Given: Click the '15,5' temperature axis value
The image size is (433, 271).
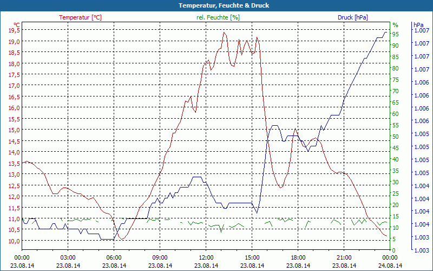Looking at the screenshot, I should pos(14,119).
